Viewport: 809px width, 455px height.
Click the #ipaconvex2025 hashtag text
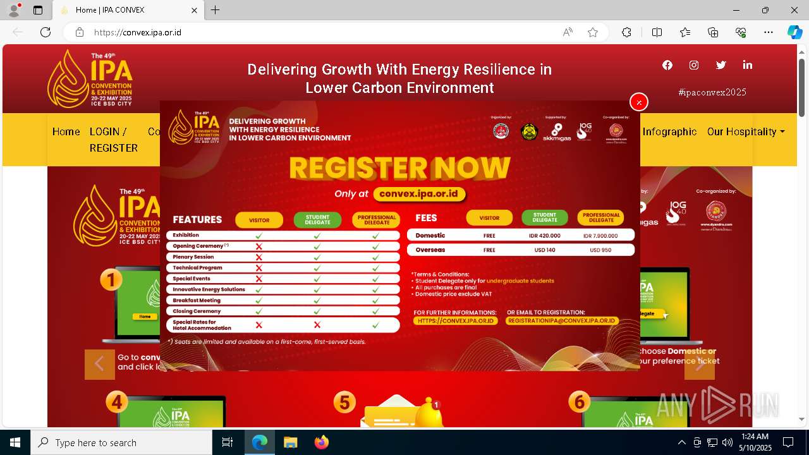[712, 92]
